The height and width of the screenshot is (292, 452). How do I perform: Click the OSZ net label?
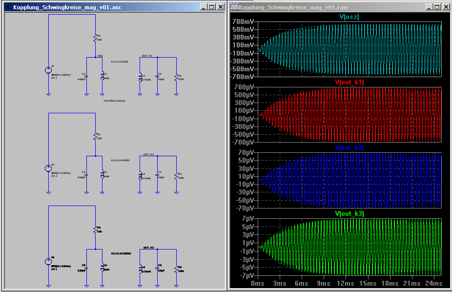point(100,56)
